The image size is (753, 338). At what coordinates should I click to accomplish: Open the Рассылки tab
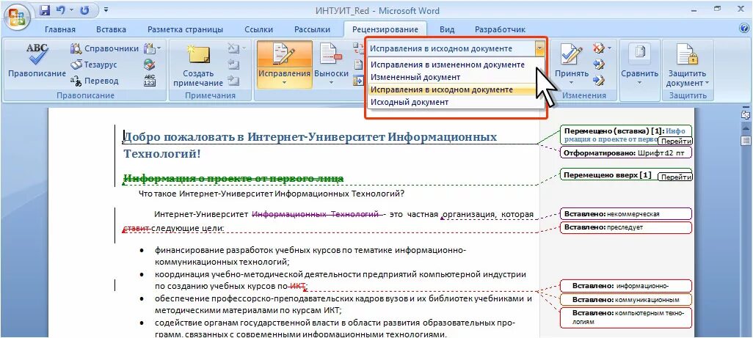click(312, 29)
